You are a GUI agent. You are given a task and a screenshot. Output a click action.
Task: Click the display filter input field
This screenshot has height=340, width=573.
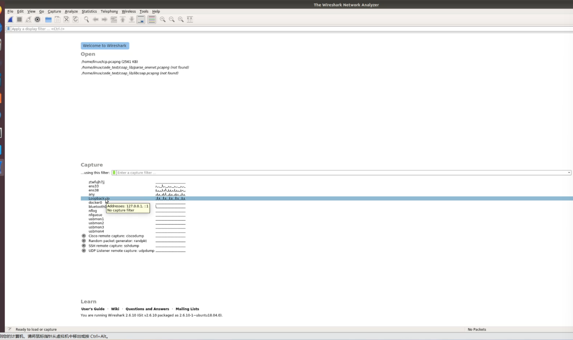point(292,29)
